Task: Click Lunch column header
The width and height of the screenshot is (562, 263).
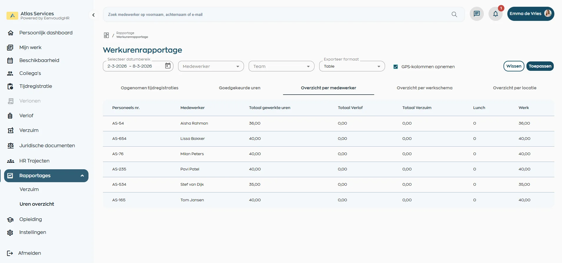Action: coord(479,108)
